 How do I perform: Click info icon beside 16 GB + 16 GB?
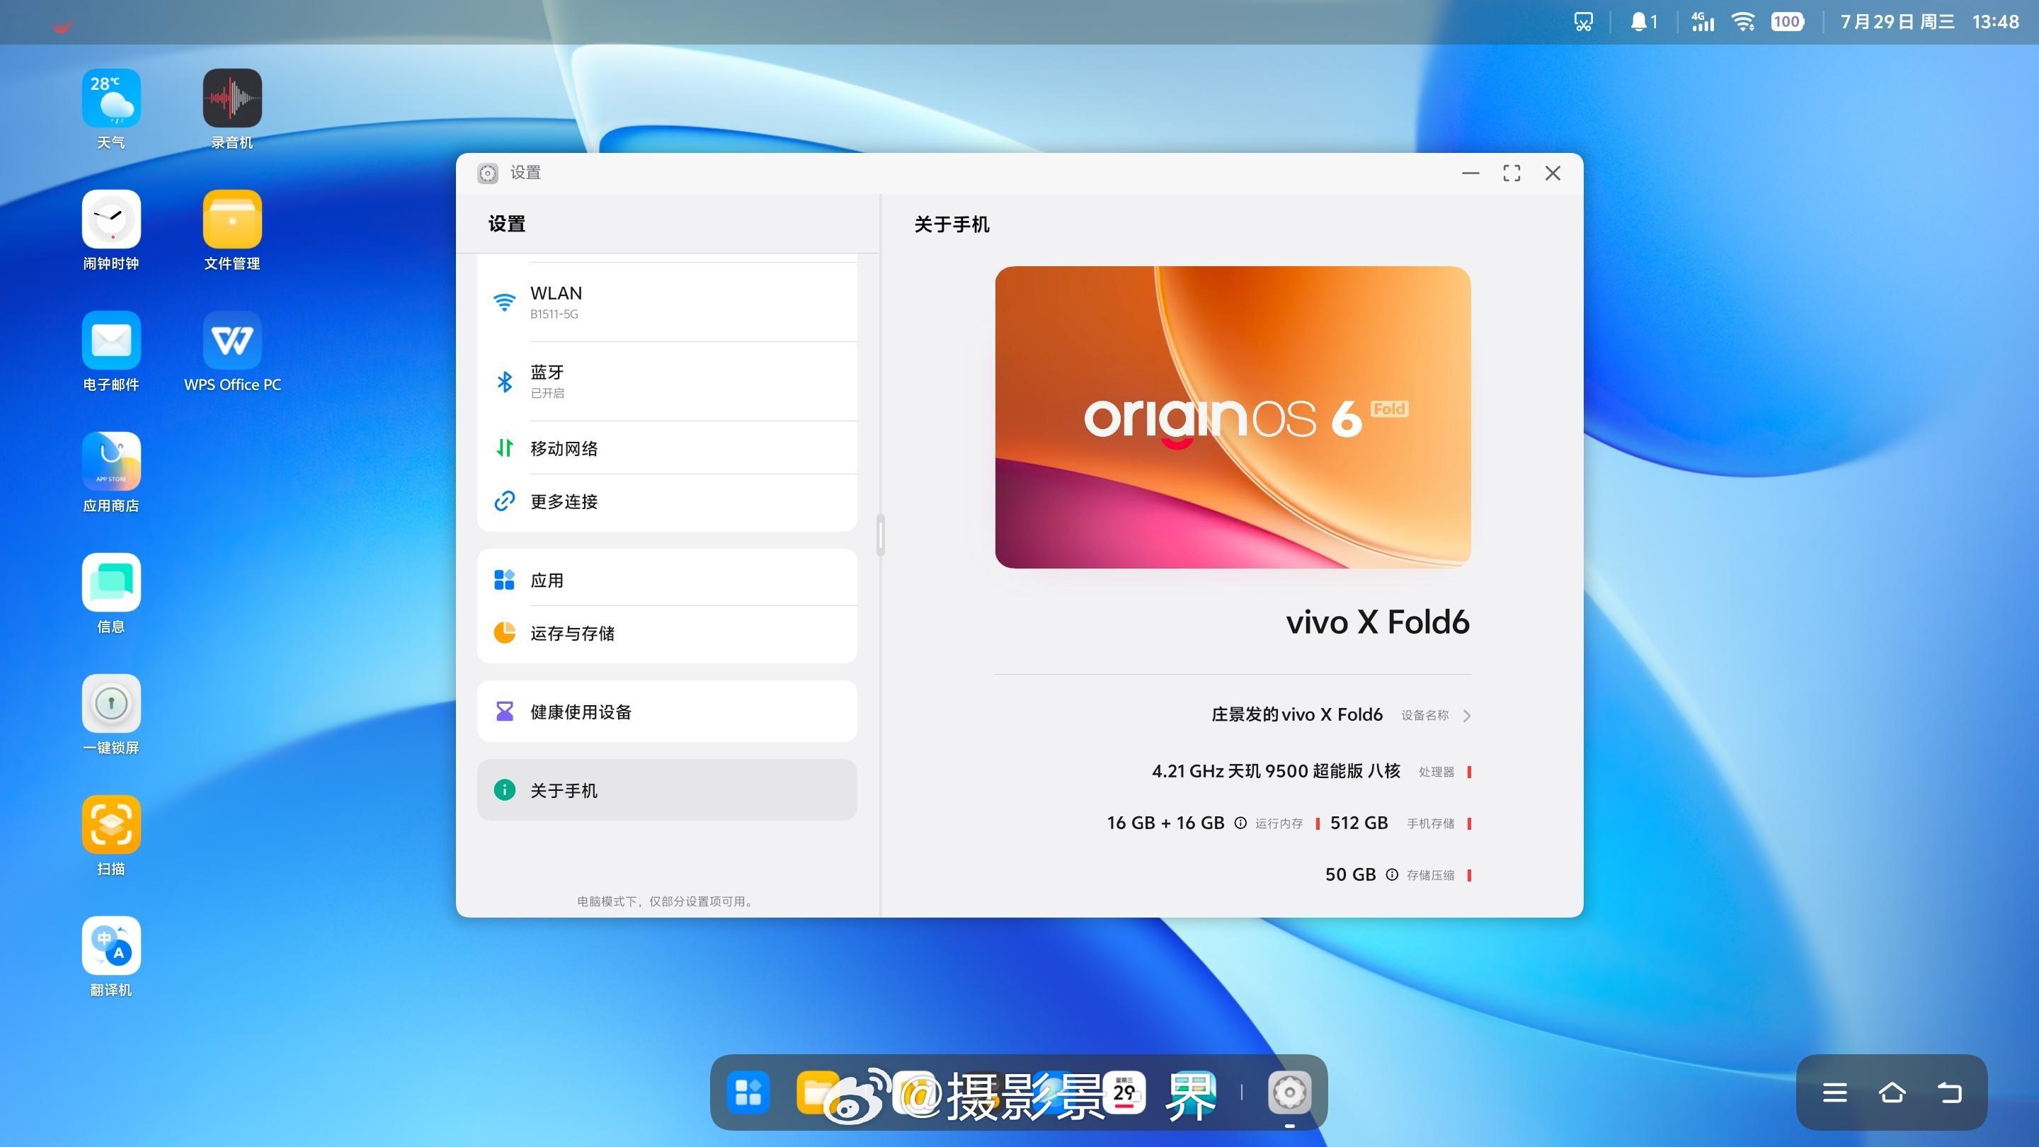click(1240, 823)
